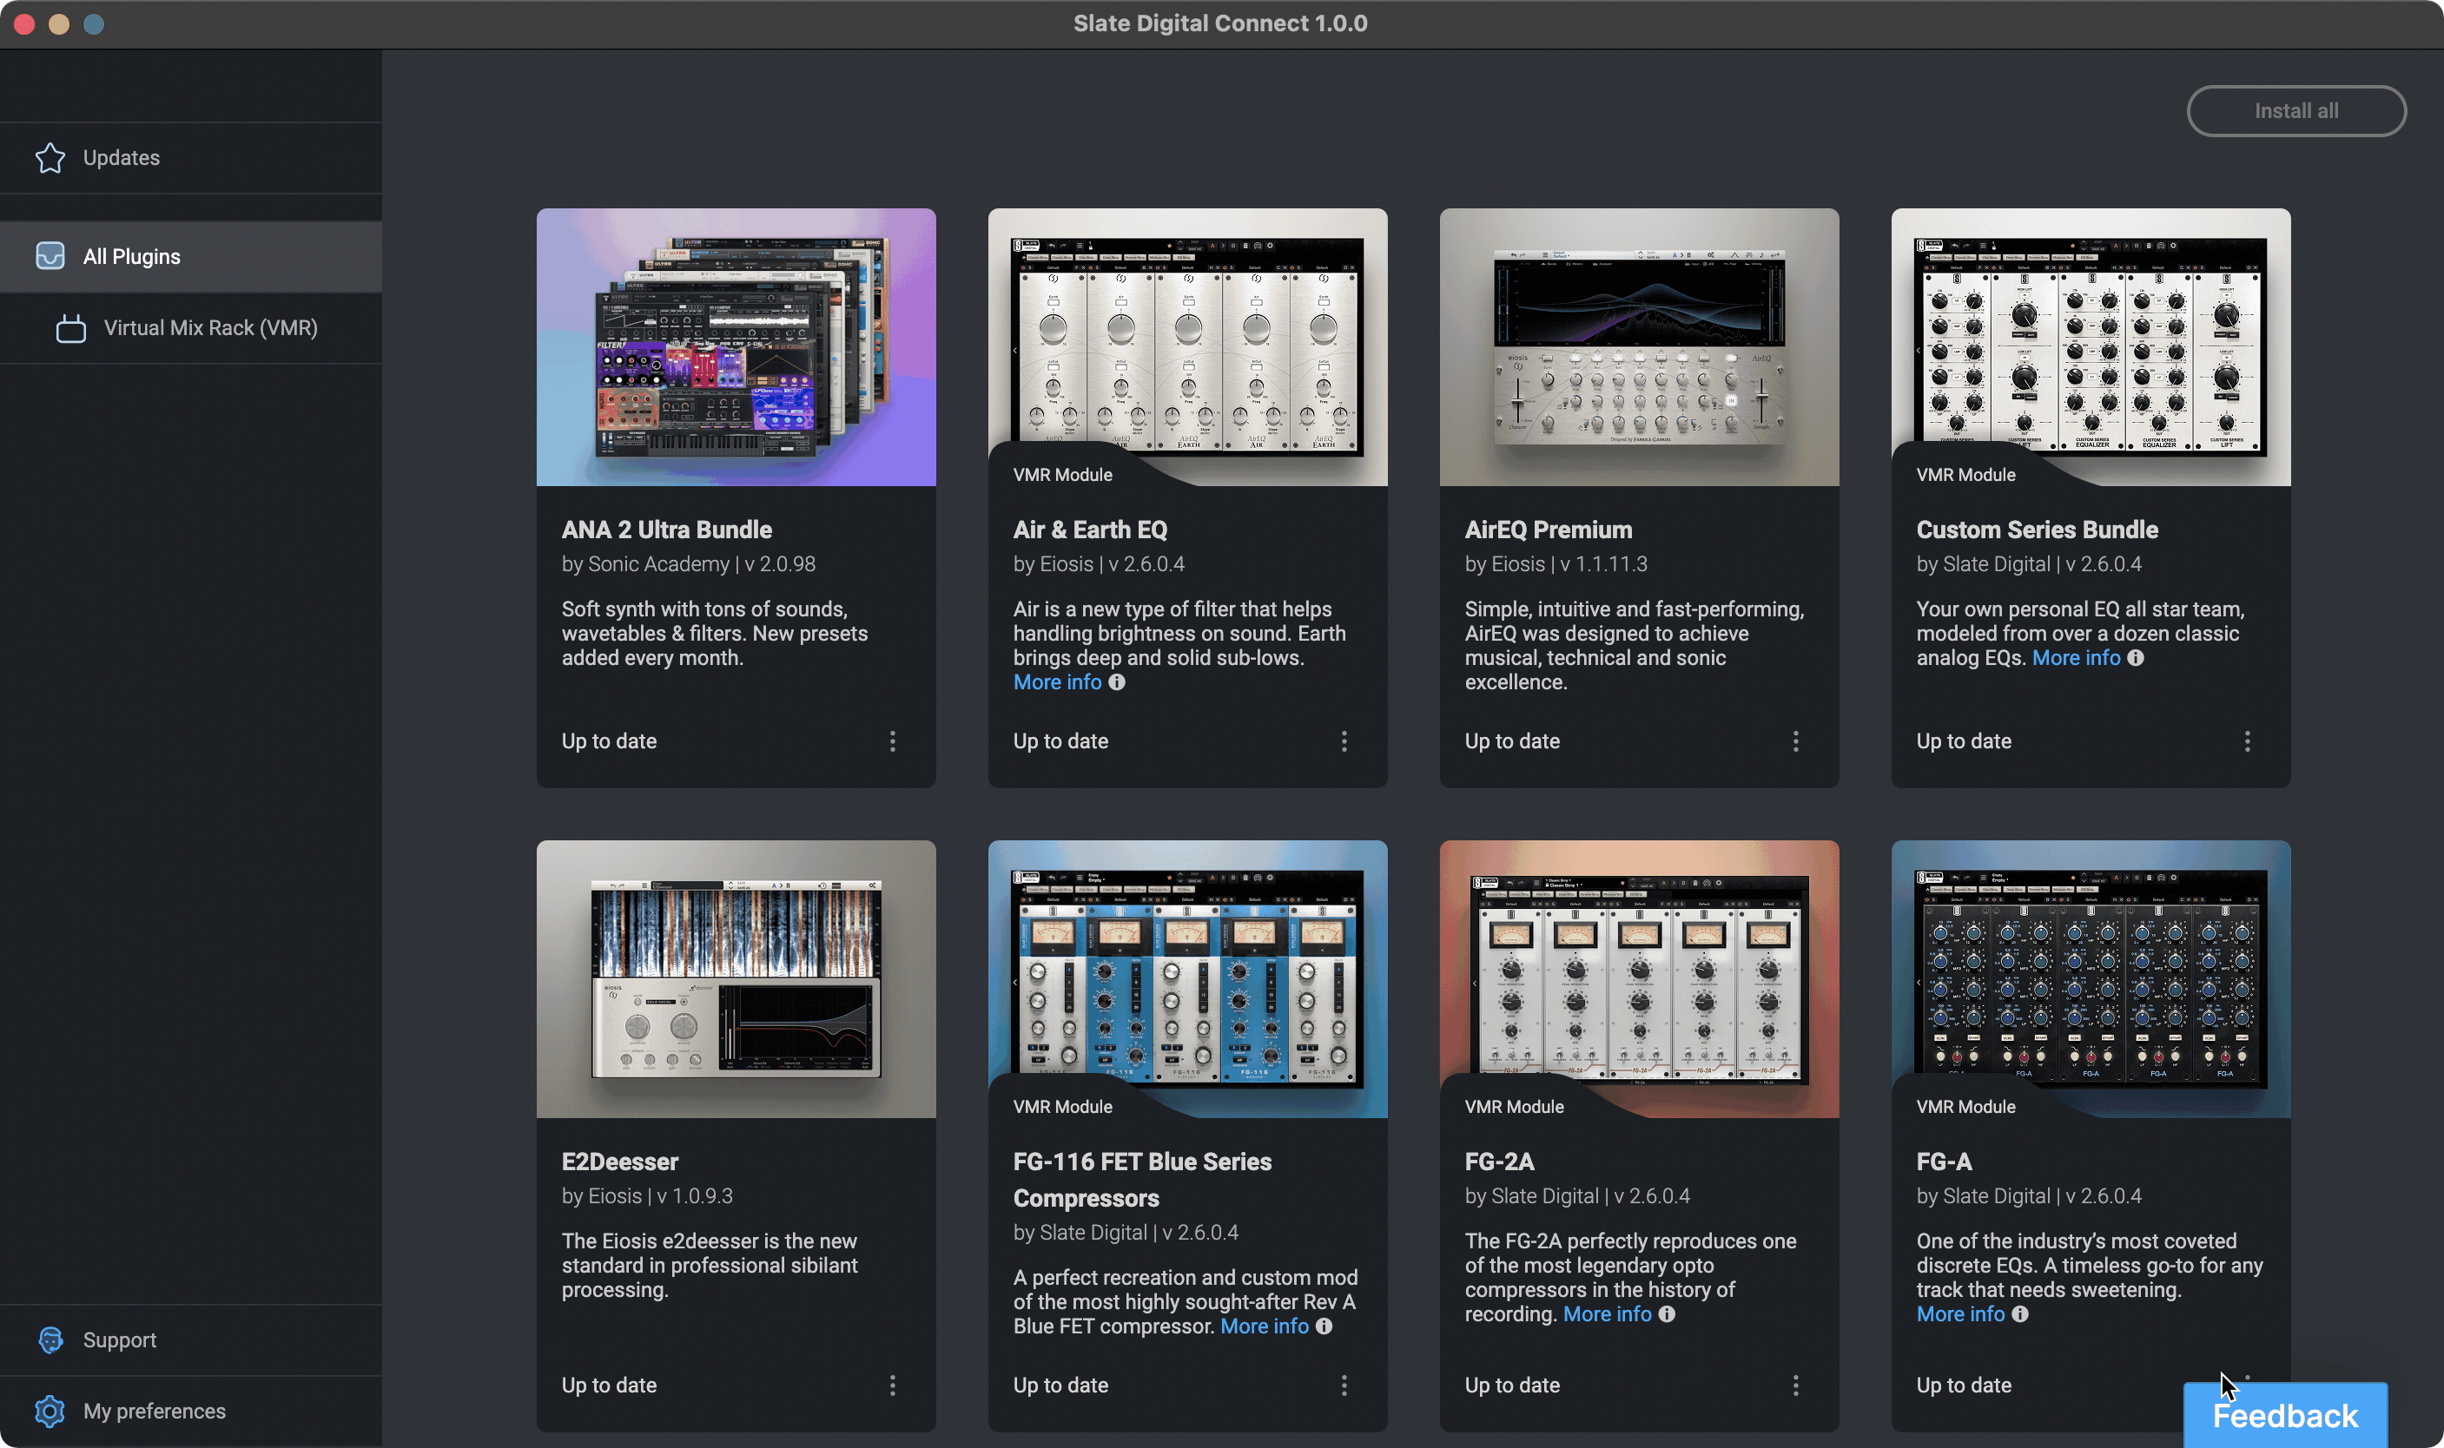Open the Custom Series Bundle three-dot menu
The height and width of the screenshot is (1448, 2444).
[x=2248, y=741]
